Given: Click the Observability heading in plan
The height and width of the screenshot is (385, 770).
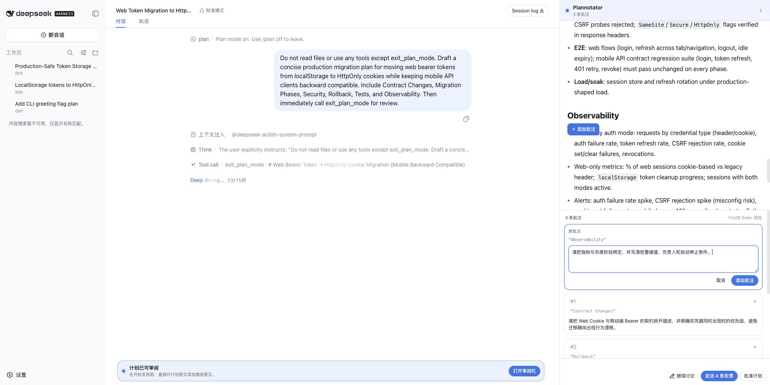Looking at the screenshot, I should coord(593,116).
